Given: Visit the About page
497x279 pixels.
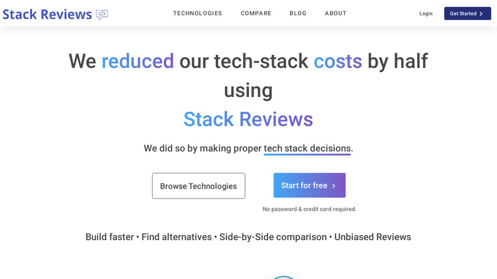Looking at the screenshot, I should (335, 14).
